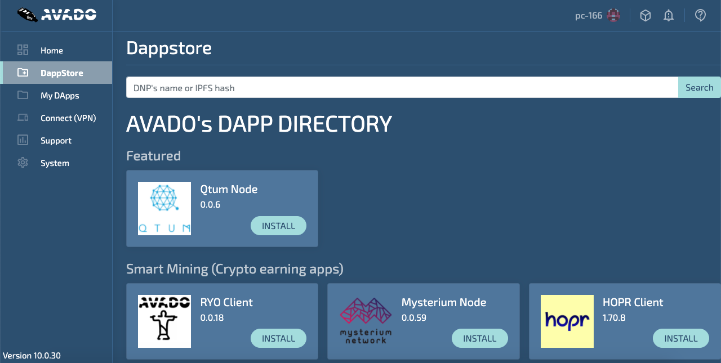Open the package cube icon in top bar
Viewport: 721px width, 363px height.
(x=646, y=16)
